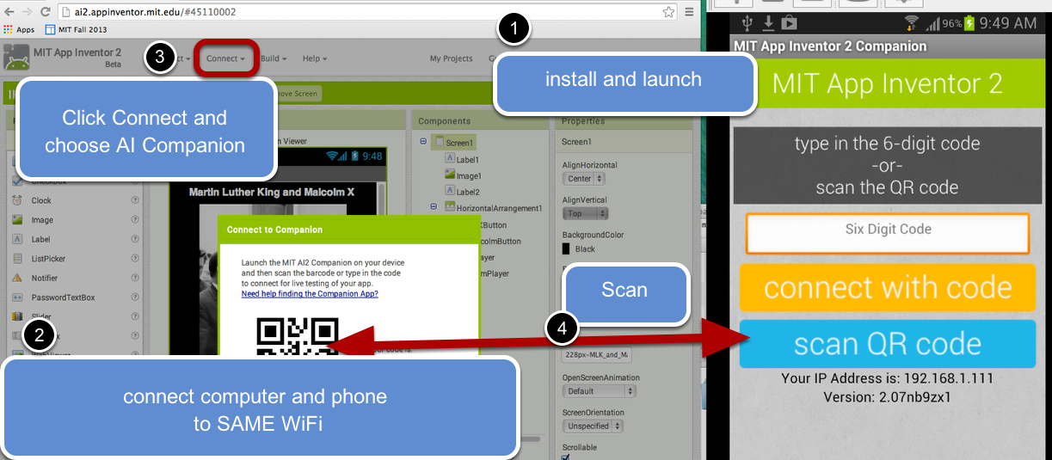The height and width of the screenshot is (460, 1052).
Task: Click Need help finding the Companion App link
Action: (310, 293)
